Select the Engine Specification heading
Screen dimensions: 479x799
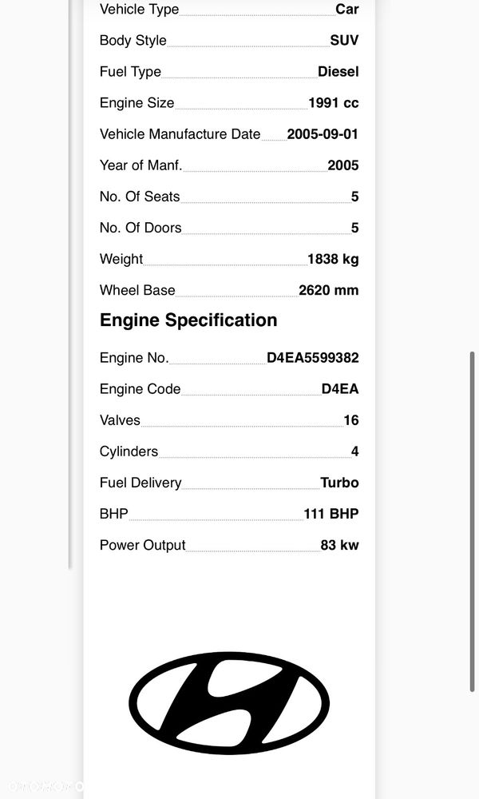[x=188, y=320]
